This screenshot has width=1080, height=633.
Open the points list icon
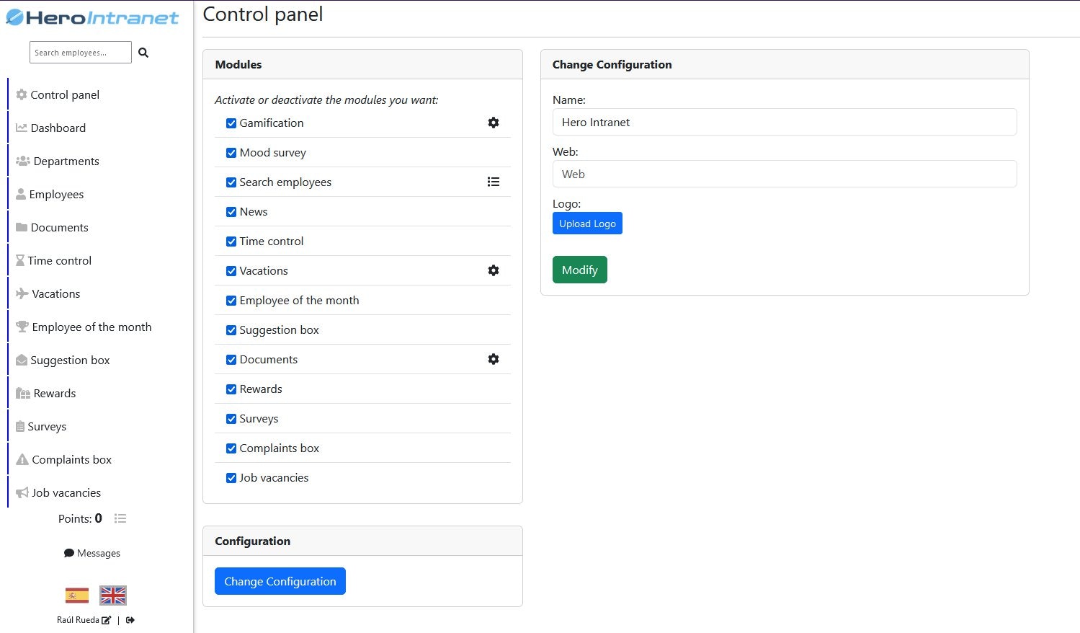click(120, 518)
